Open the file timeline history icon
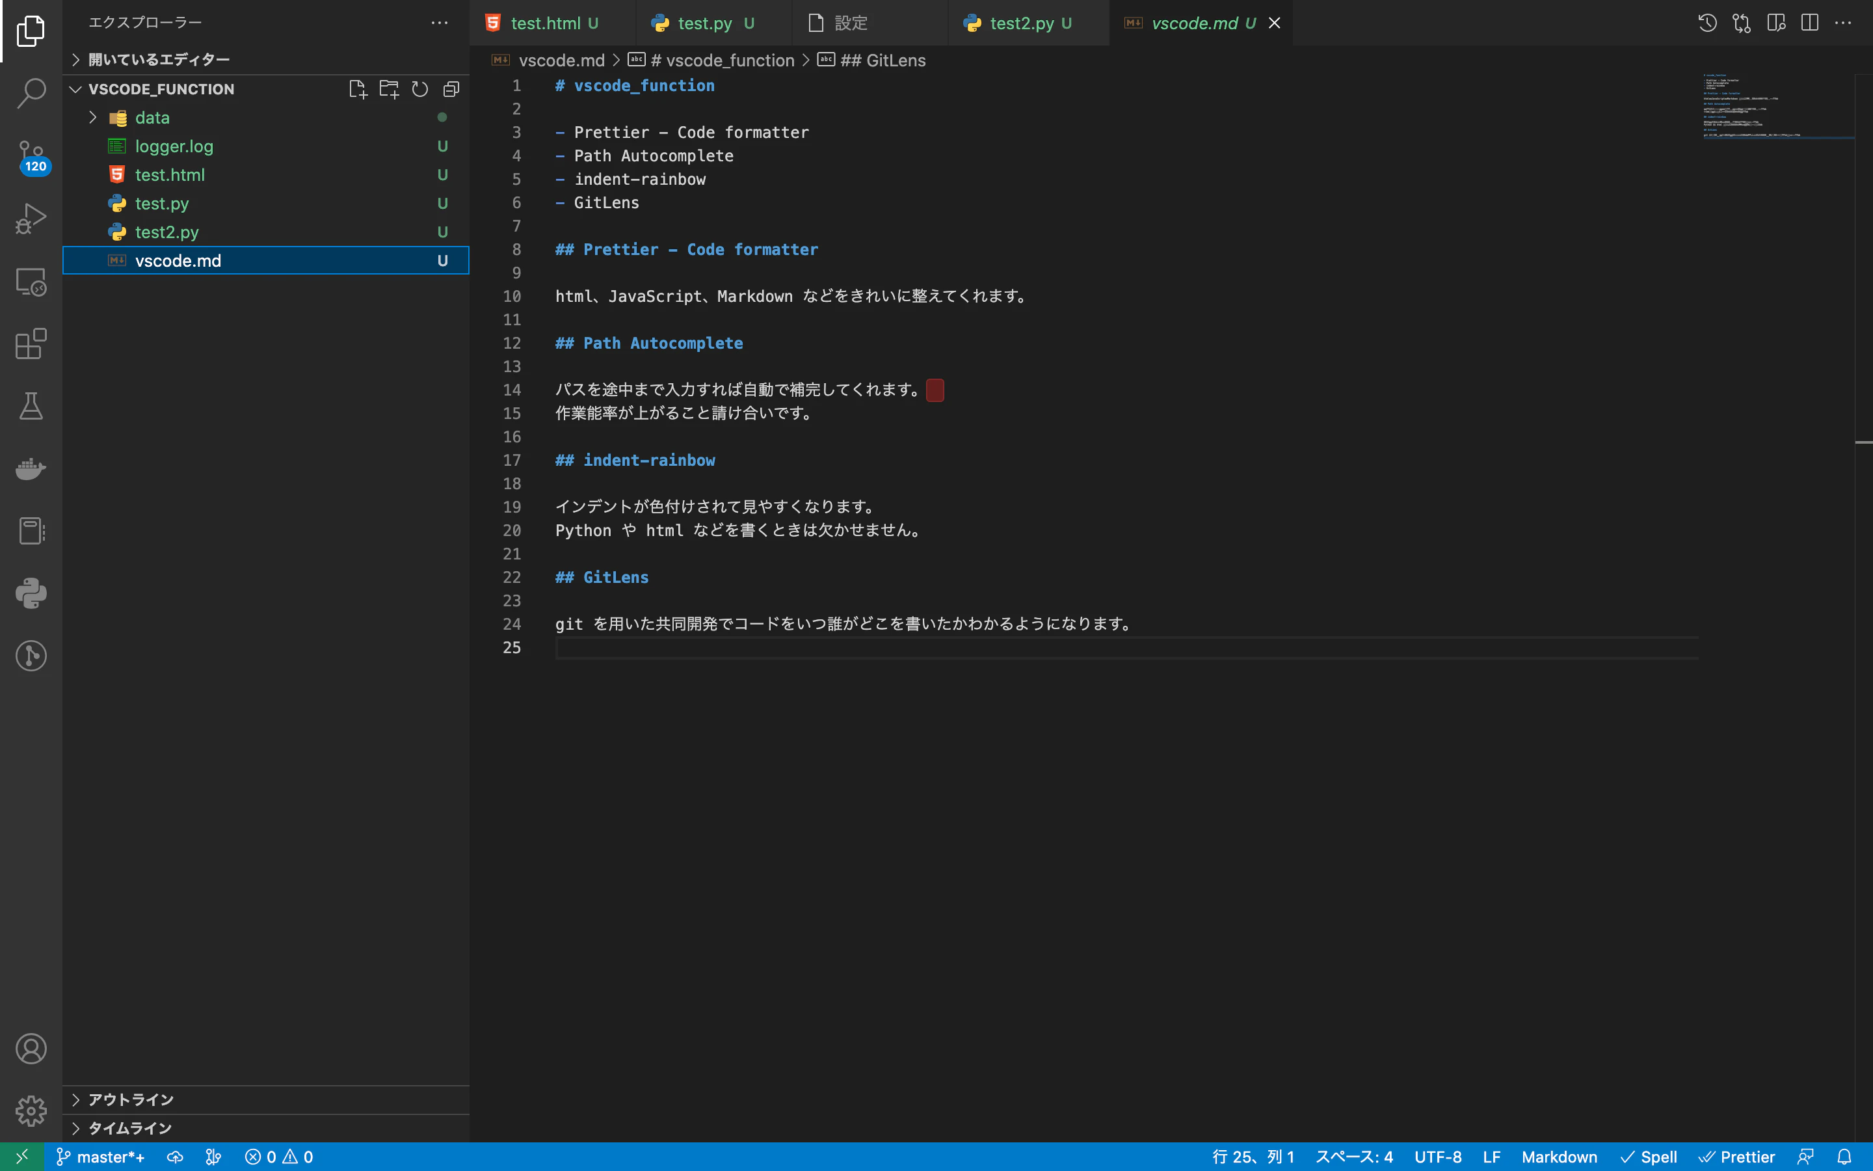Viewport: 1873px width, 1171px height. click(x=1707, y=23)
